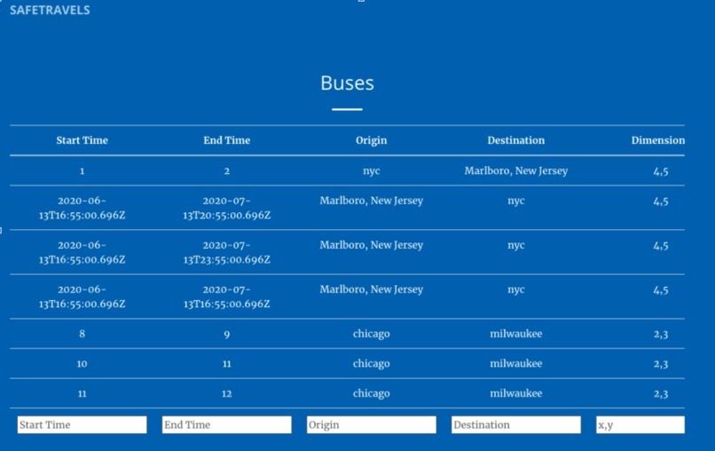Select nyc destination in the 23:55 row

516,245
